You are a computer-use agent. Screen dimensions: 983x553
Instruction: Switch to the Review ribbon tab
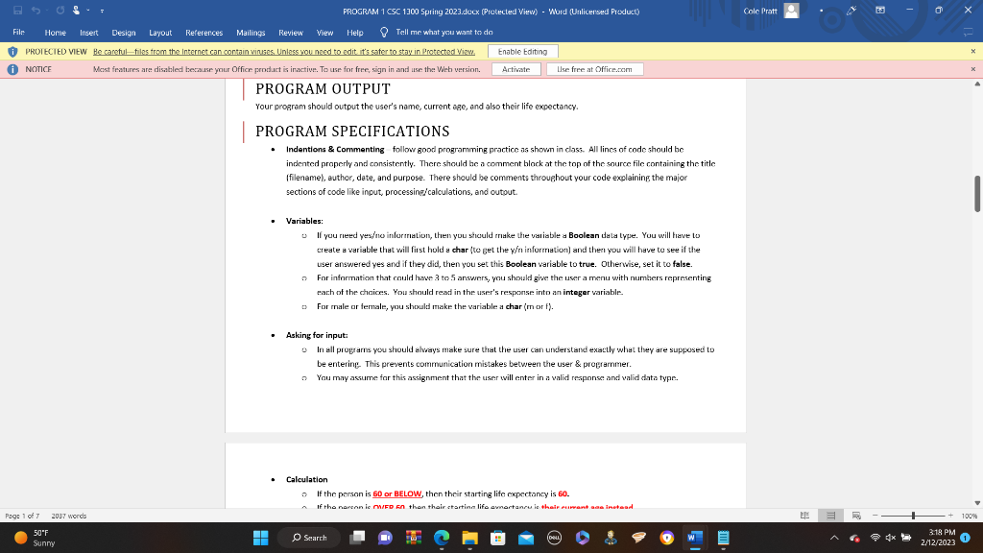coord(290,32)
